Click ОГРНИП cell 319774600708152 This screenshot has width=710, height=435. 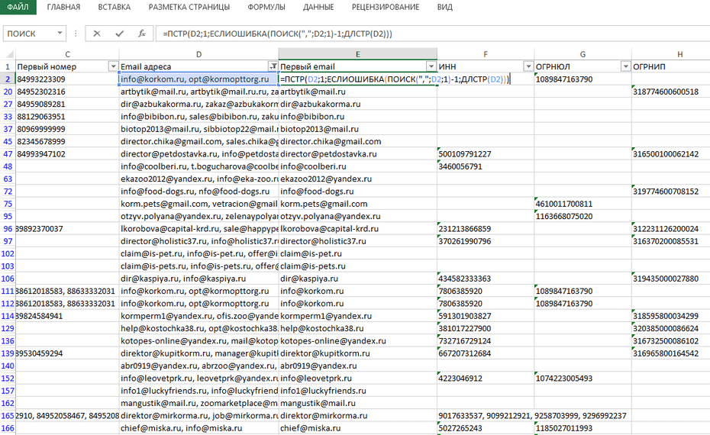671,191
